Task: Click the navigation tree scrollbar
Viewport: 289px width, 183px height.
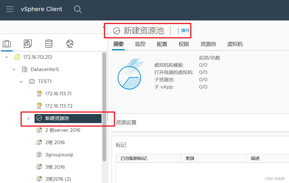Action: (104, 107)
